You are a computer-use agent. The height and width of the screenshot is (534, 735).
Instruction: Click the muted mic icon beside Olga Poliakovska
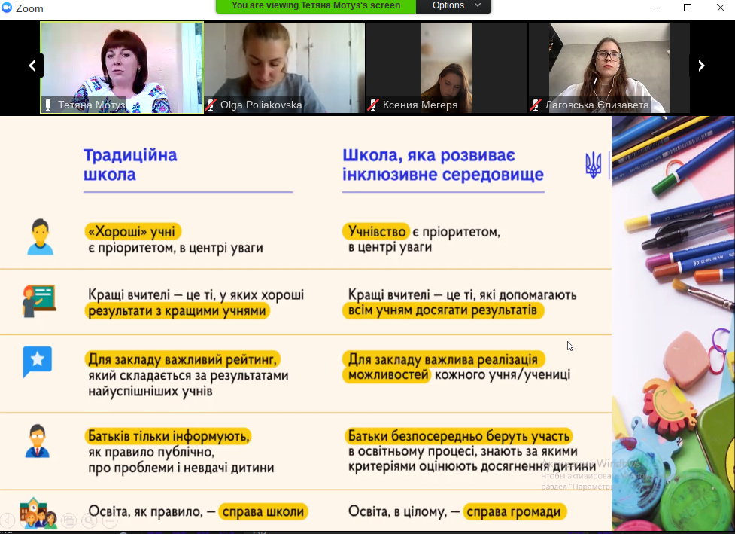click(211, 105)
